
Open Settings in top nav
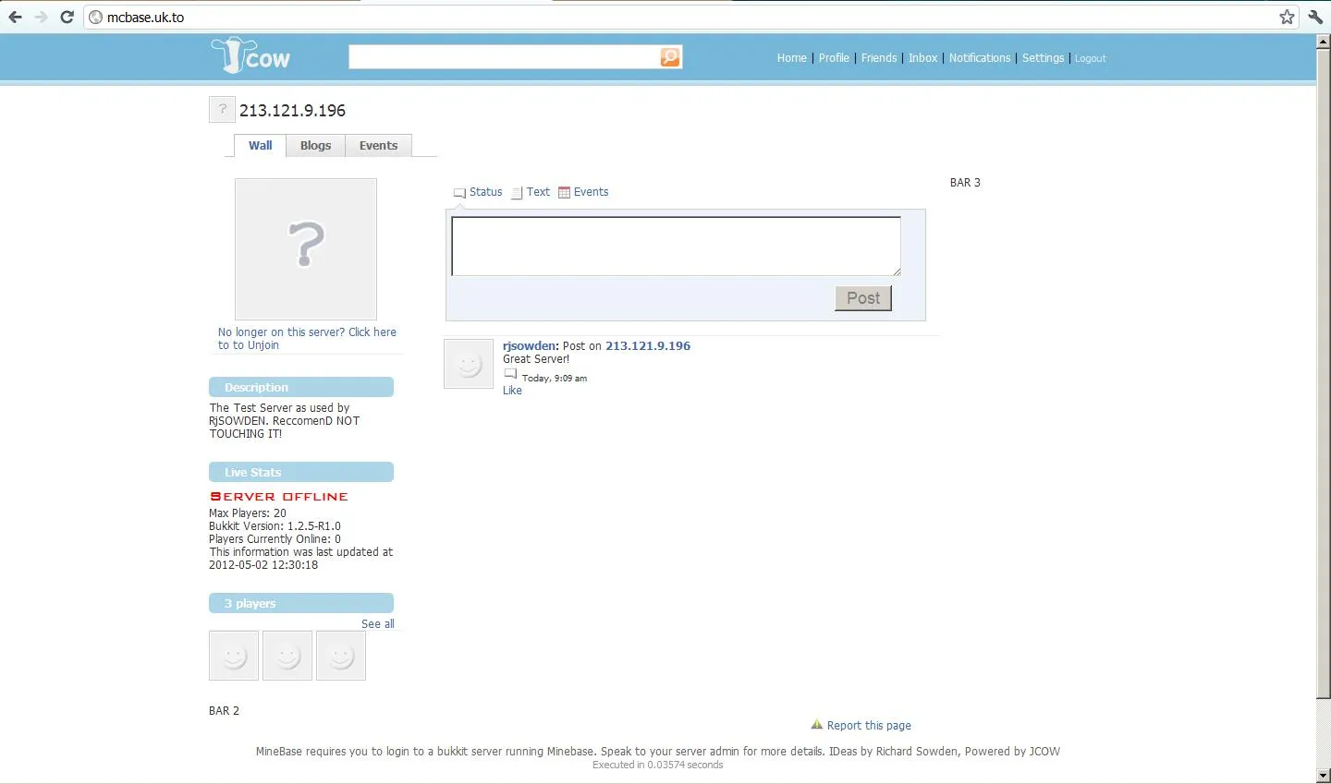(x=1043, y=57)
